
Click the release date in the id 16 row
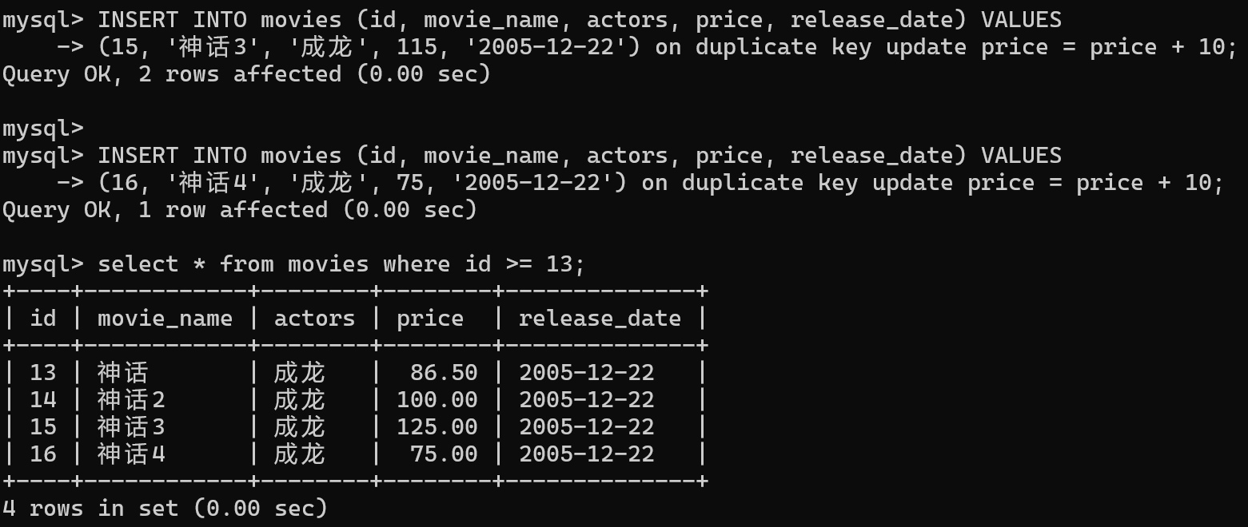(x=586, y=454)
